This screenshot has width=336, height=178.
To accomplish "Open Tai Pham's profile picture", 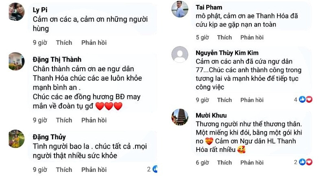I will point(179,9).
